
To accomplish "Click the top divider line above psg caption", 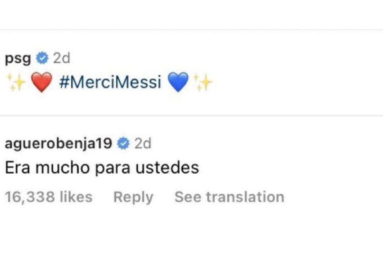I will click(x=191, y=30).
